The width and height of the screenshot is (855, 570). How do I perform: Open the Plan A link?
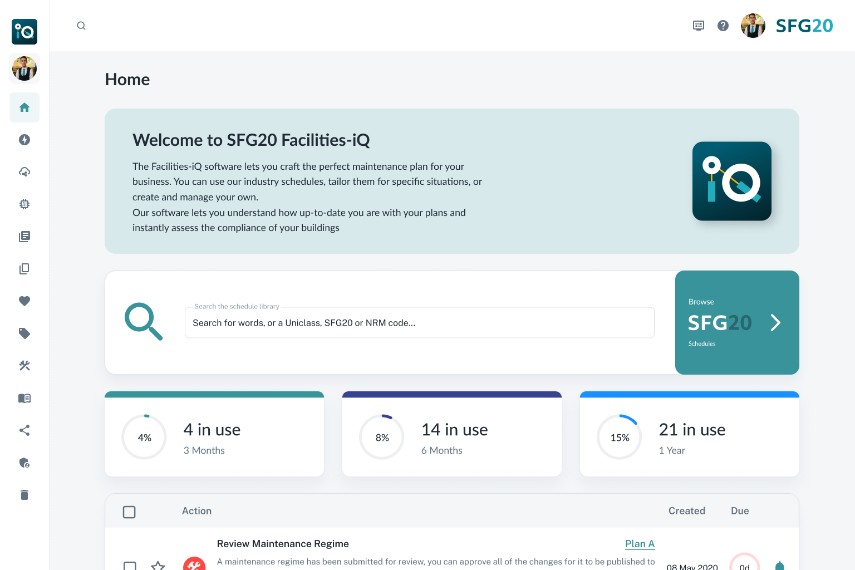(x=640, y=544)
